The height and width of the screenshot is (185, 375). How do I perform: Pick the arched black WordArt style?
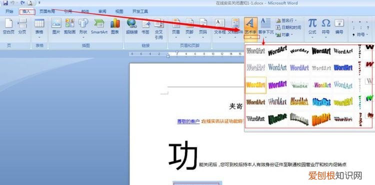(x=299, y=50)
